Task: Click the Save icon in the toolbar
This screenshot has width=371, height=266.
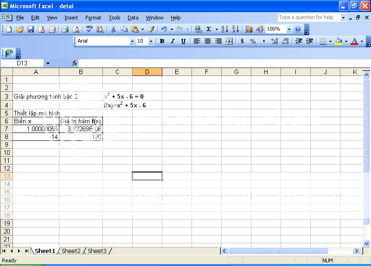Action: click(x=31, y=29)
